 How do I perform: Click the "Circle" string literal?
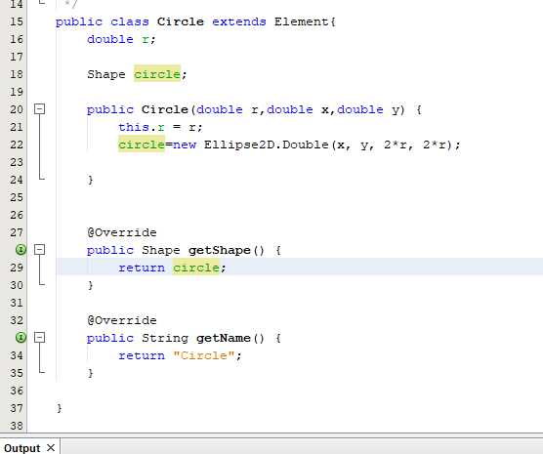click(203, 355)
